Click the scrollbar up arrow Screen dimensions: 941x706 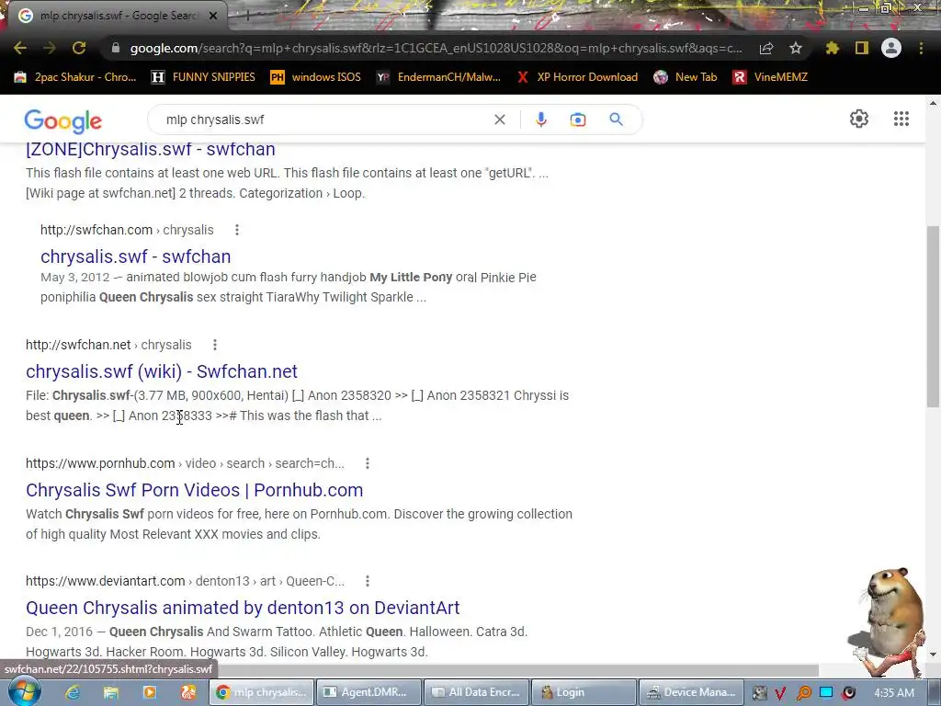[x=933, y=103]
